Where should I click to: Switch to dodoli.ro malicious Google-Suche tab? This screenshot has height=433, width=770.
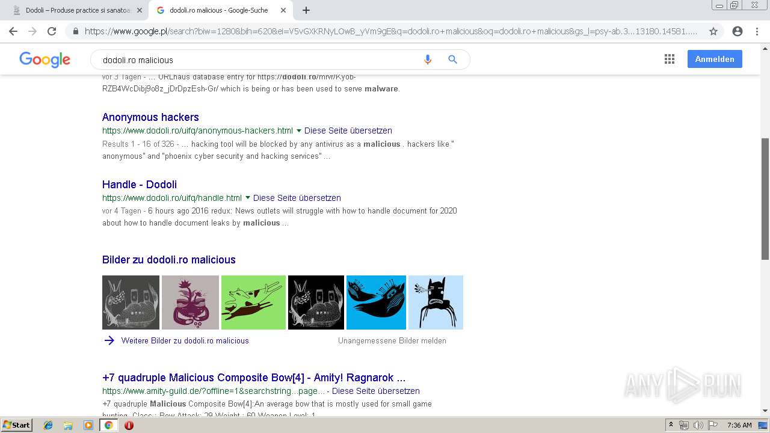coord(220,10)
